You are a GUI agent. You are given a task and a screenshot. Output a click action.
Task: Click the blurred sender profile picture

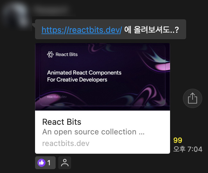(16, 15)
